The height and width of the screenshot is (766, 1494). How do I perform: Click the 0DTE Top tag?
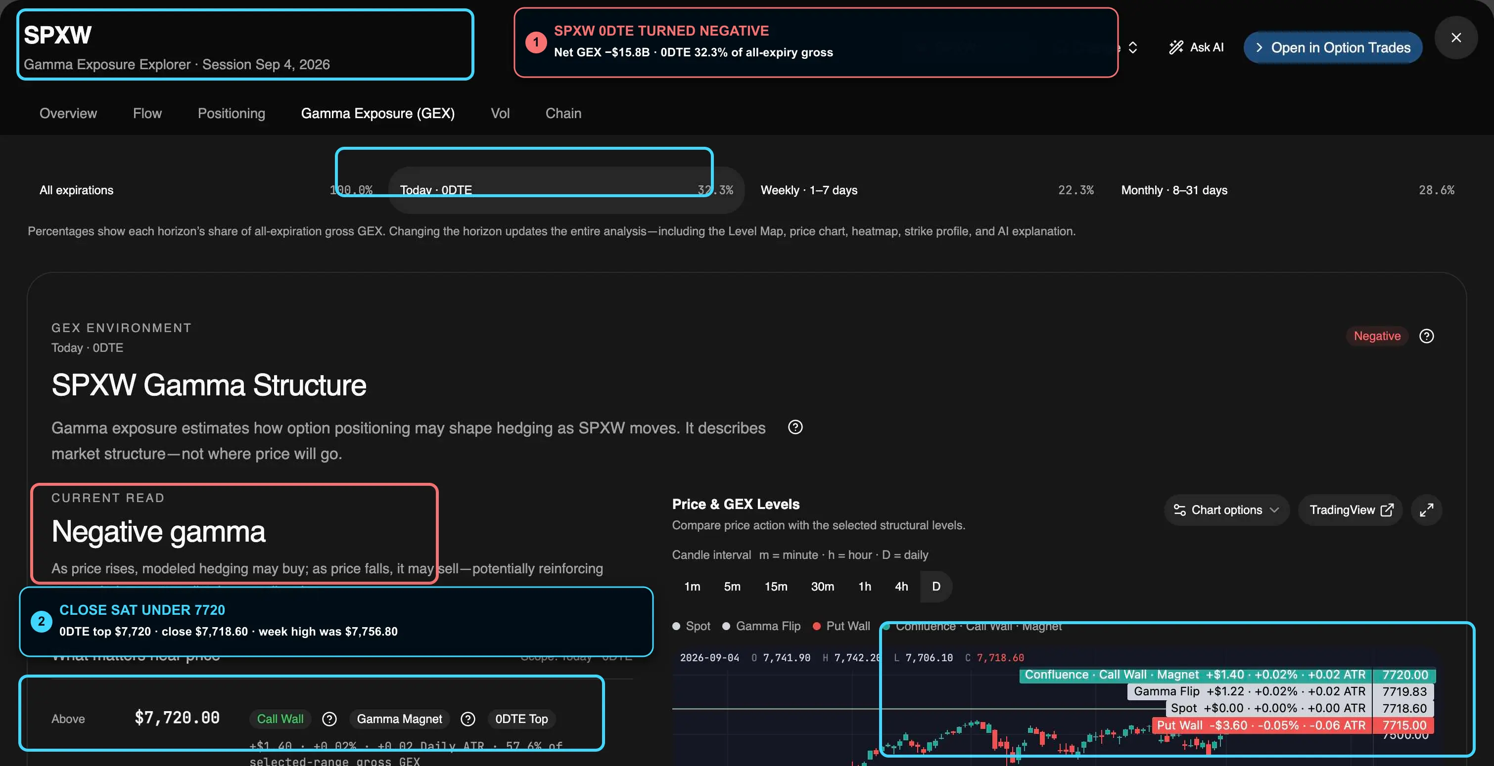[521, 719]
